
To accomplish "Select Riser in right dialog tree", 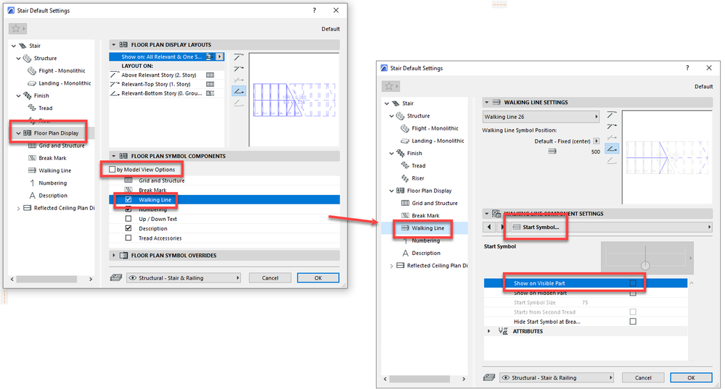I will pyautogui.click(x=418, y=178).
